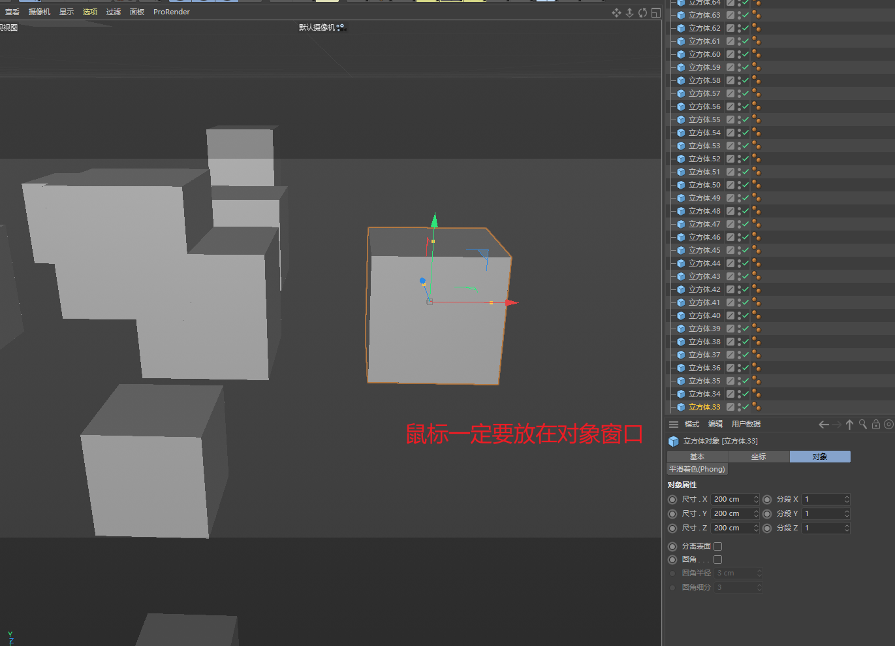Switch to the 坐标 tab
The width and height of the screenshot is (895, 646).
click(x=759, y=457)
